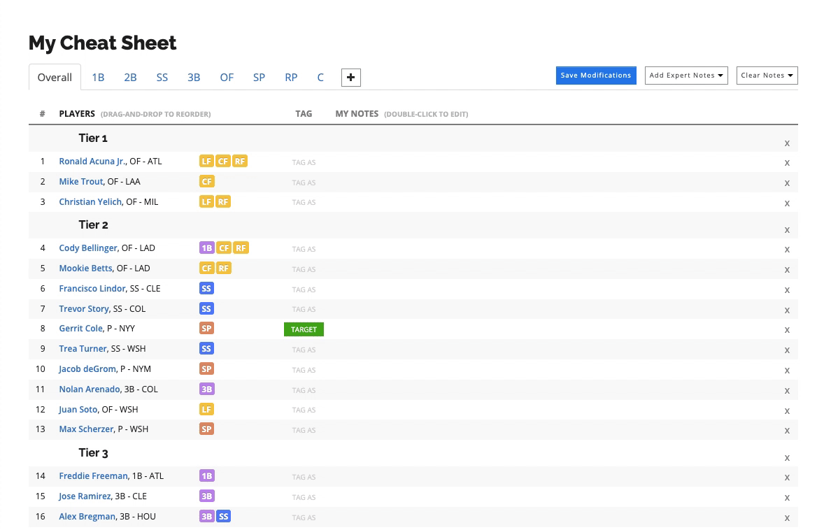This screenshot has width=817, height=530.
Task: Remove Gerrit Cole using the X
Action: 787,330
